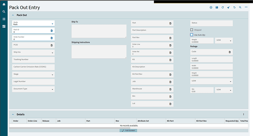Open Pack ID lookup icon
Viewport: 253px width, 136px height.
click(52, 31)
